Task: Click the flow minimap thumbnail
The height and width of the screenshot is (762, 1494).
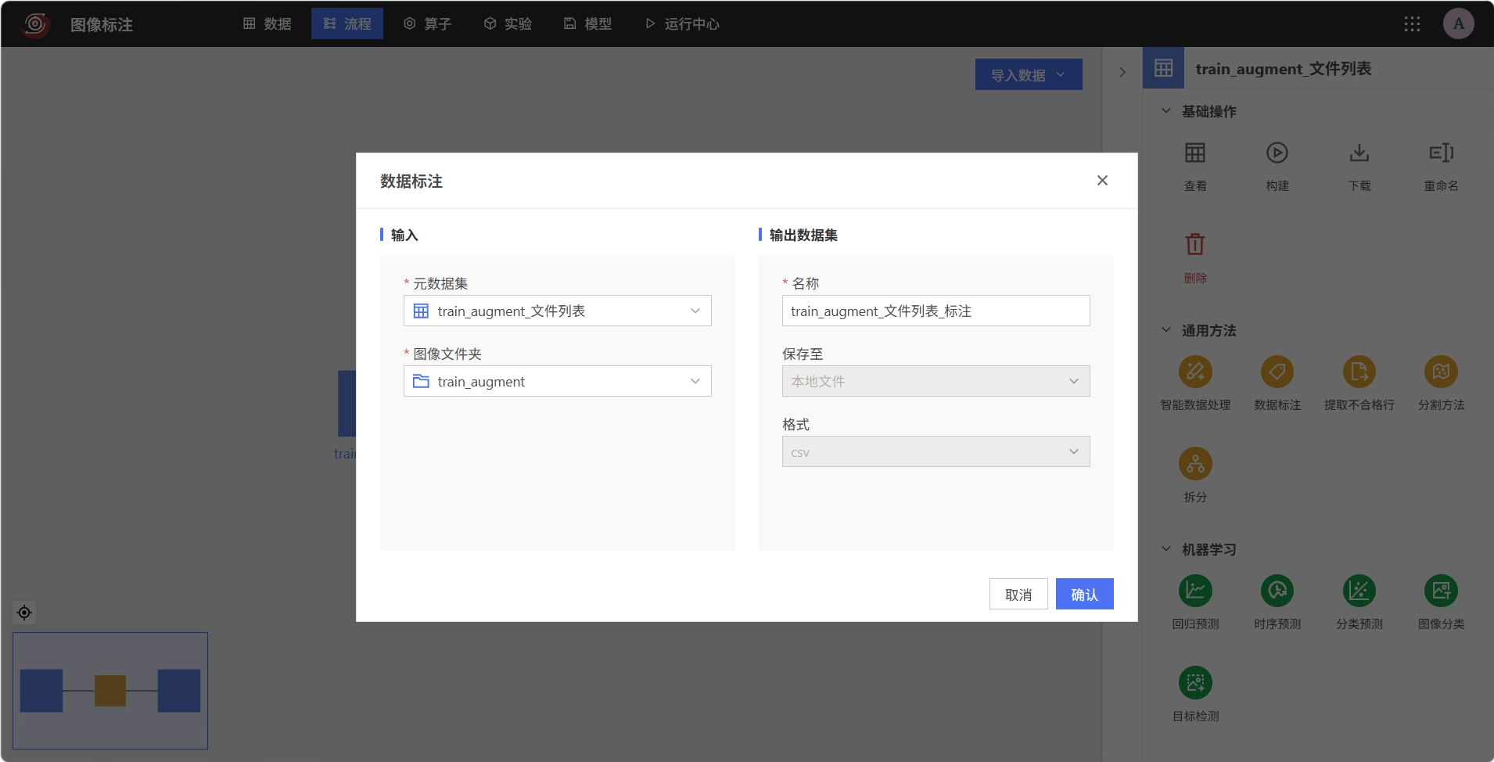Action: [110, 691]
